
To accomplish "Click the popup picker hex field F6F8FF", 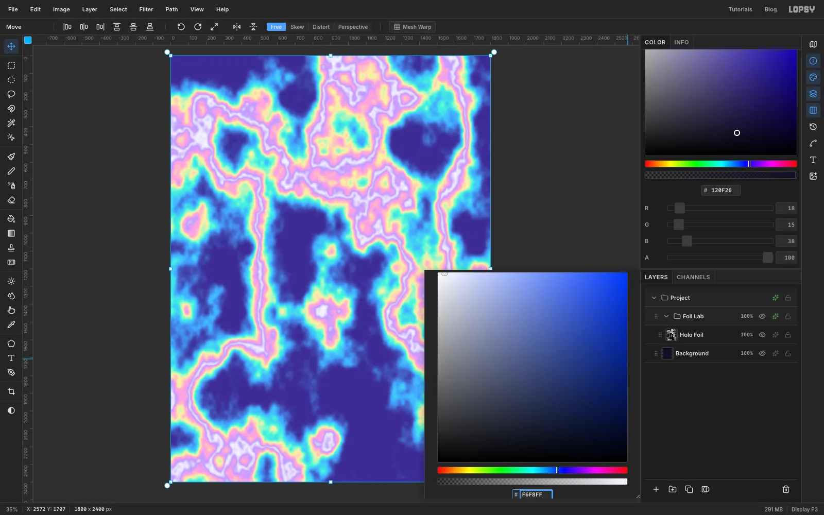I will [532, 494].
